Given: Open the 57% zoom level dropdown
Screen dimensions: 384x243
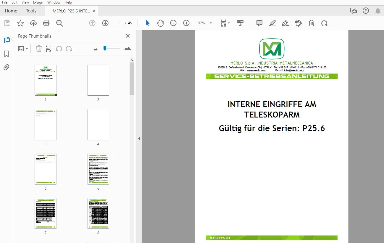Looking at the screenshot, I should click(205, 23).
